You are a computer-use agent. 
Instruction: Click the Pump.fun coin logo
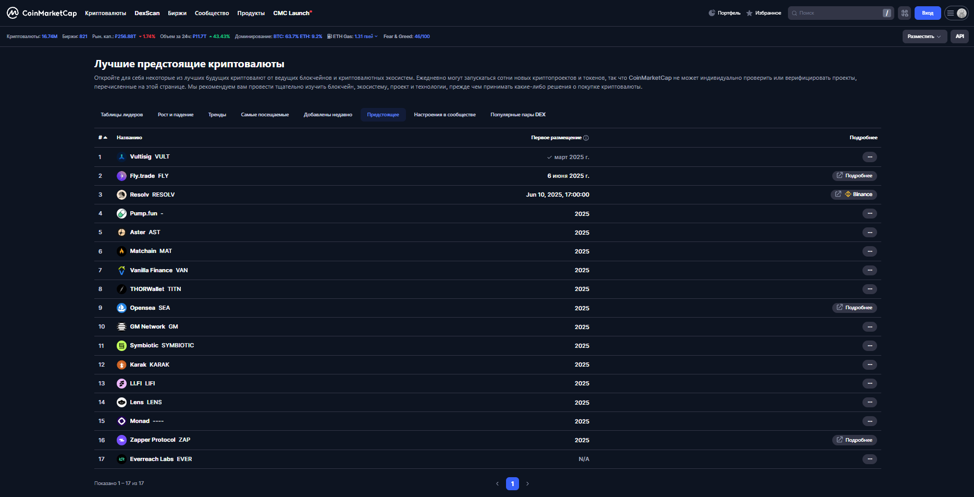(x=121, y=213)
